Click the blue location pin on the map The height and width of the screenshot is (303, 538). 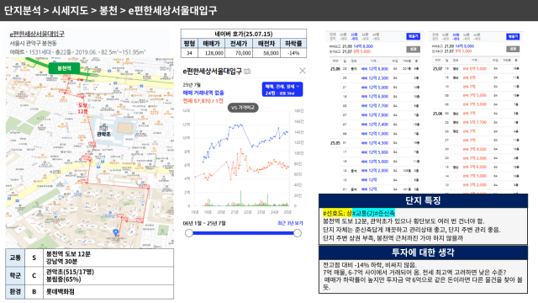116,232
